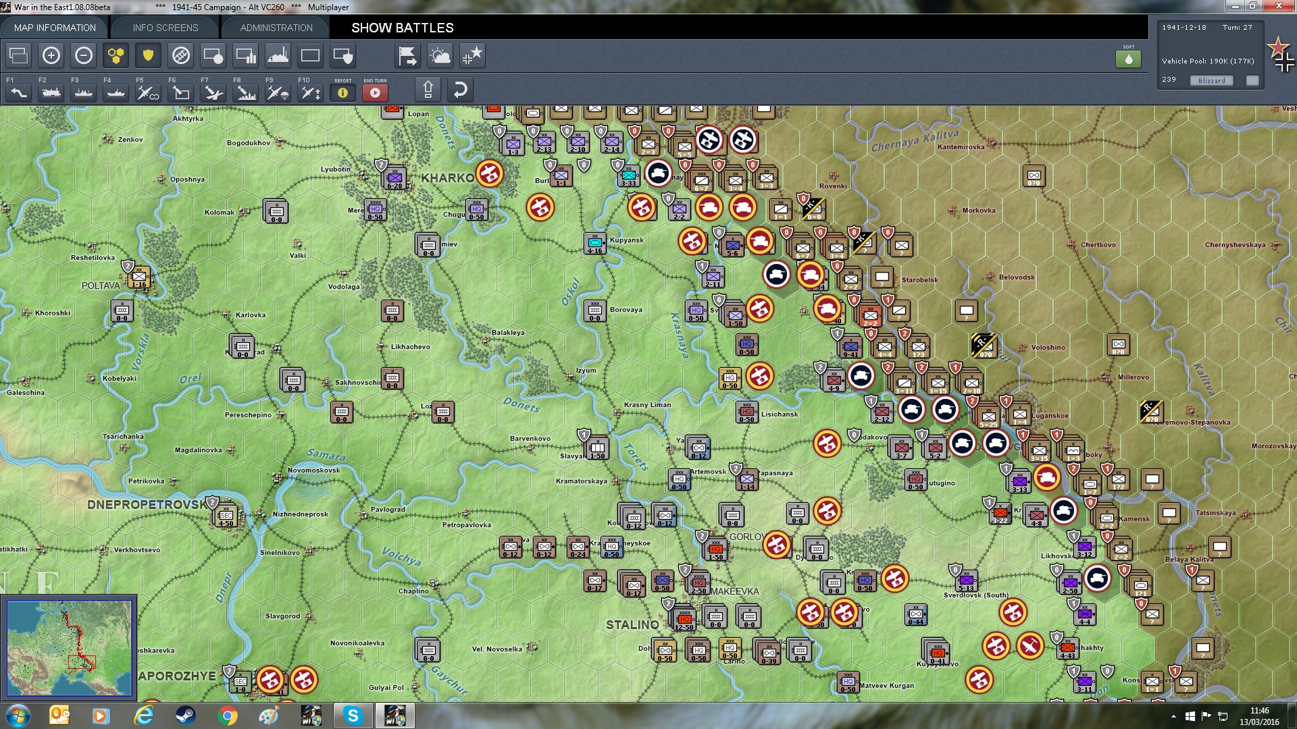
Task: Toggle the weather overlay button
Action: 440,55
